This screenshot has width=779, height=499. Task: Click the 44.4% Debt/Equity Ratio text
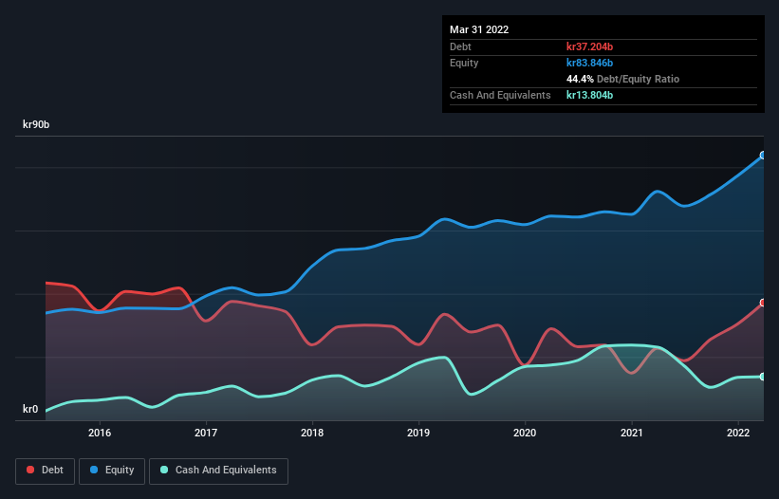623,79
